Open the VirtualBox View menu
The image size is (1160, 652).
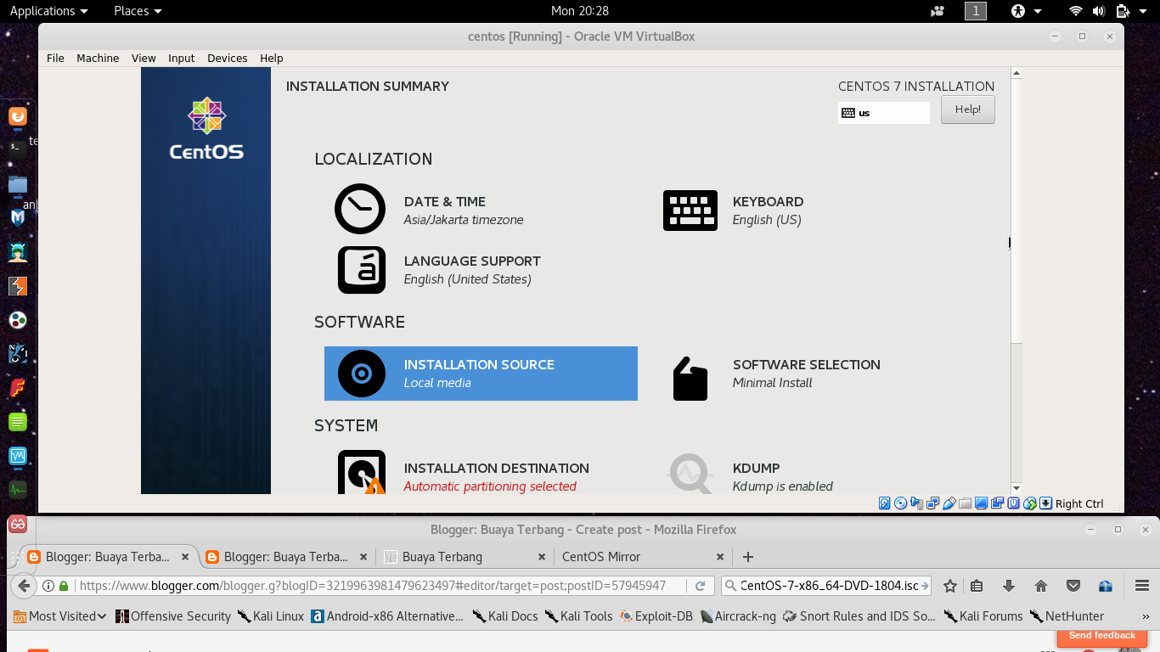tap(144, 58)
